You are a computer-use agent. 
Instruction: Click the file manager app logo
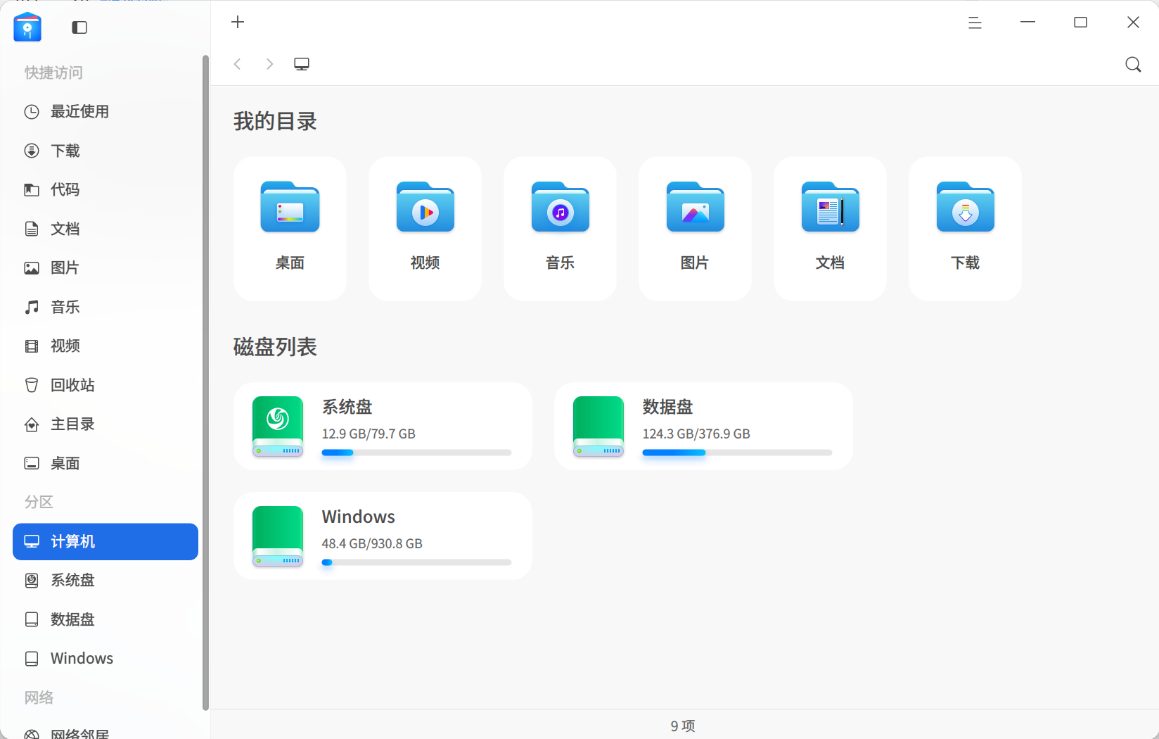[27, 27]
